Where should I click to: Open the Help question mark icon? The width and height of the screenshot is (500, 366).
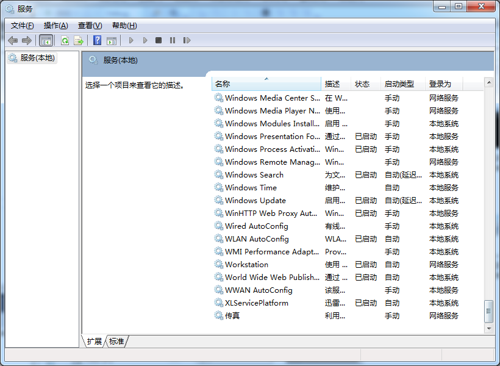(98, 40)
